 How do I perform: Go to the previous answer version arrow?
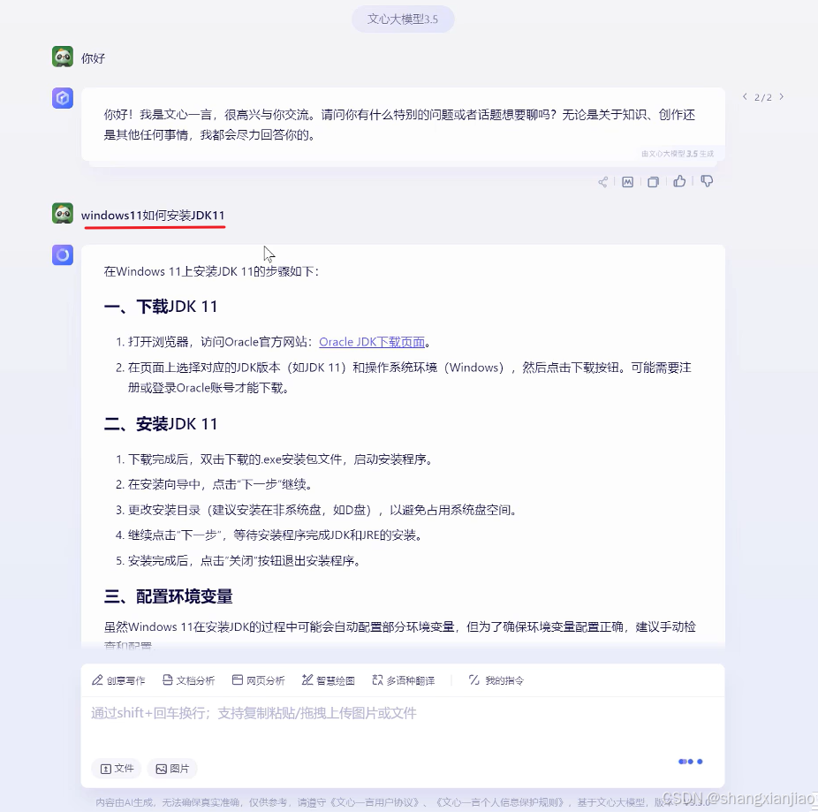(x=745, y=96)
